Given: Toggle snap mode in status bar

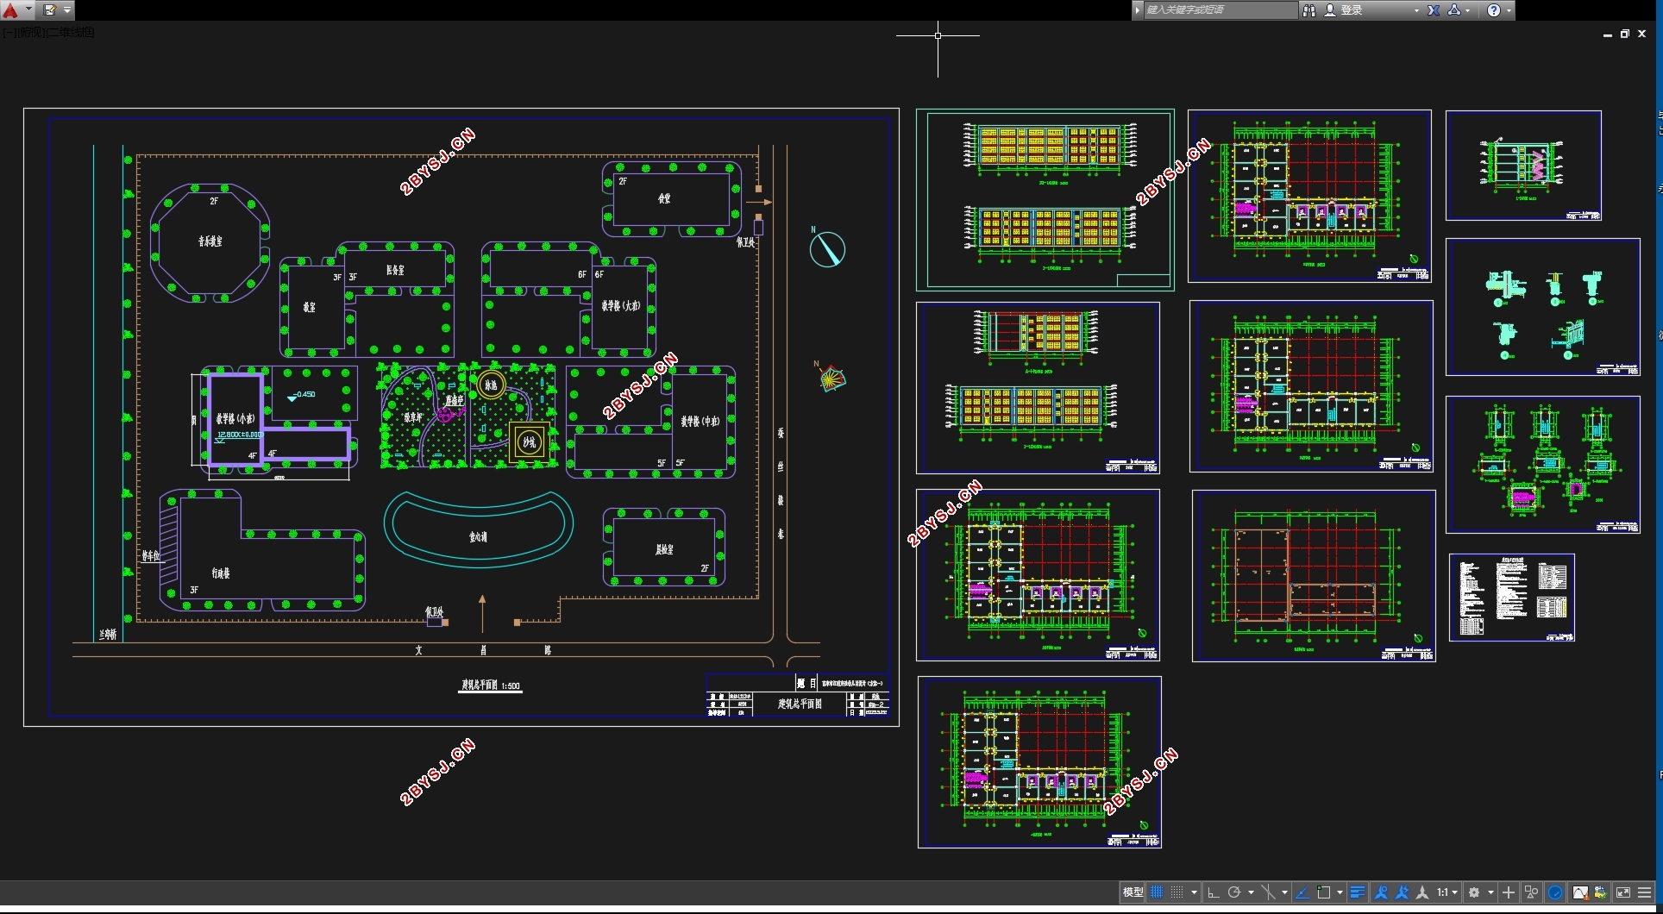Looking at the screenshot, I should [1177, 892].
